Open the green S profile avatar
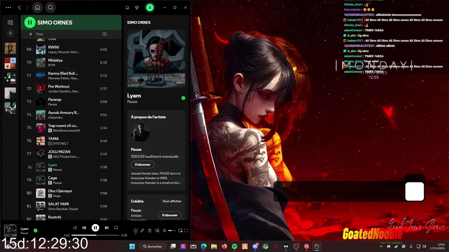 coord(150,7)
